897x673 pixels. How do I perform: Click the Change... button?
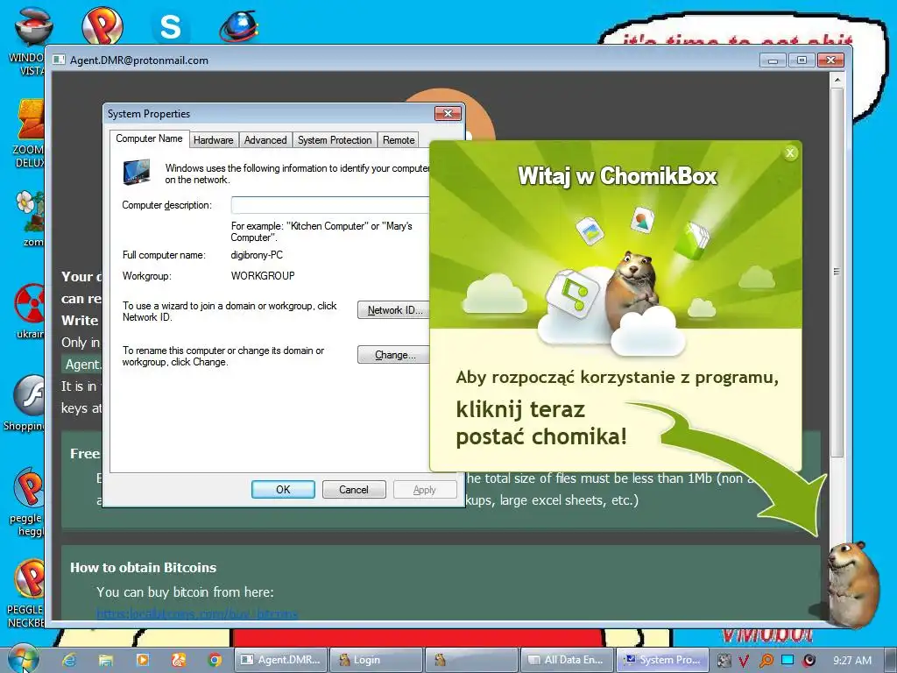(x=393, y=355)
